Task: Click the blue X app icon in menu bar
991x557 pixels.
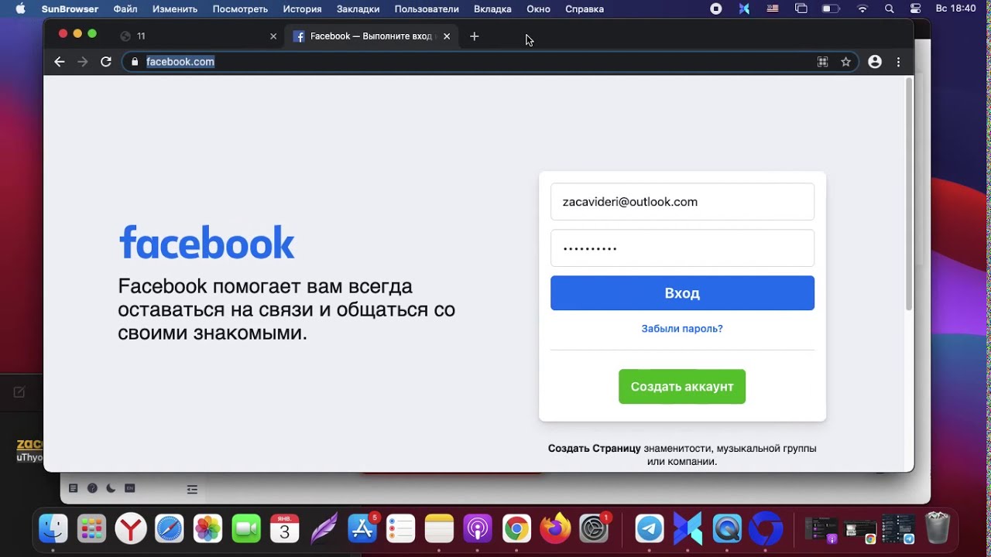Action: coord(744,9)
